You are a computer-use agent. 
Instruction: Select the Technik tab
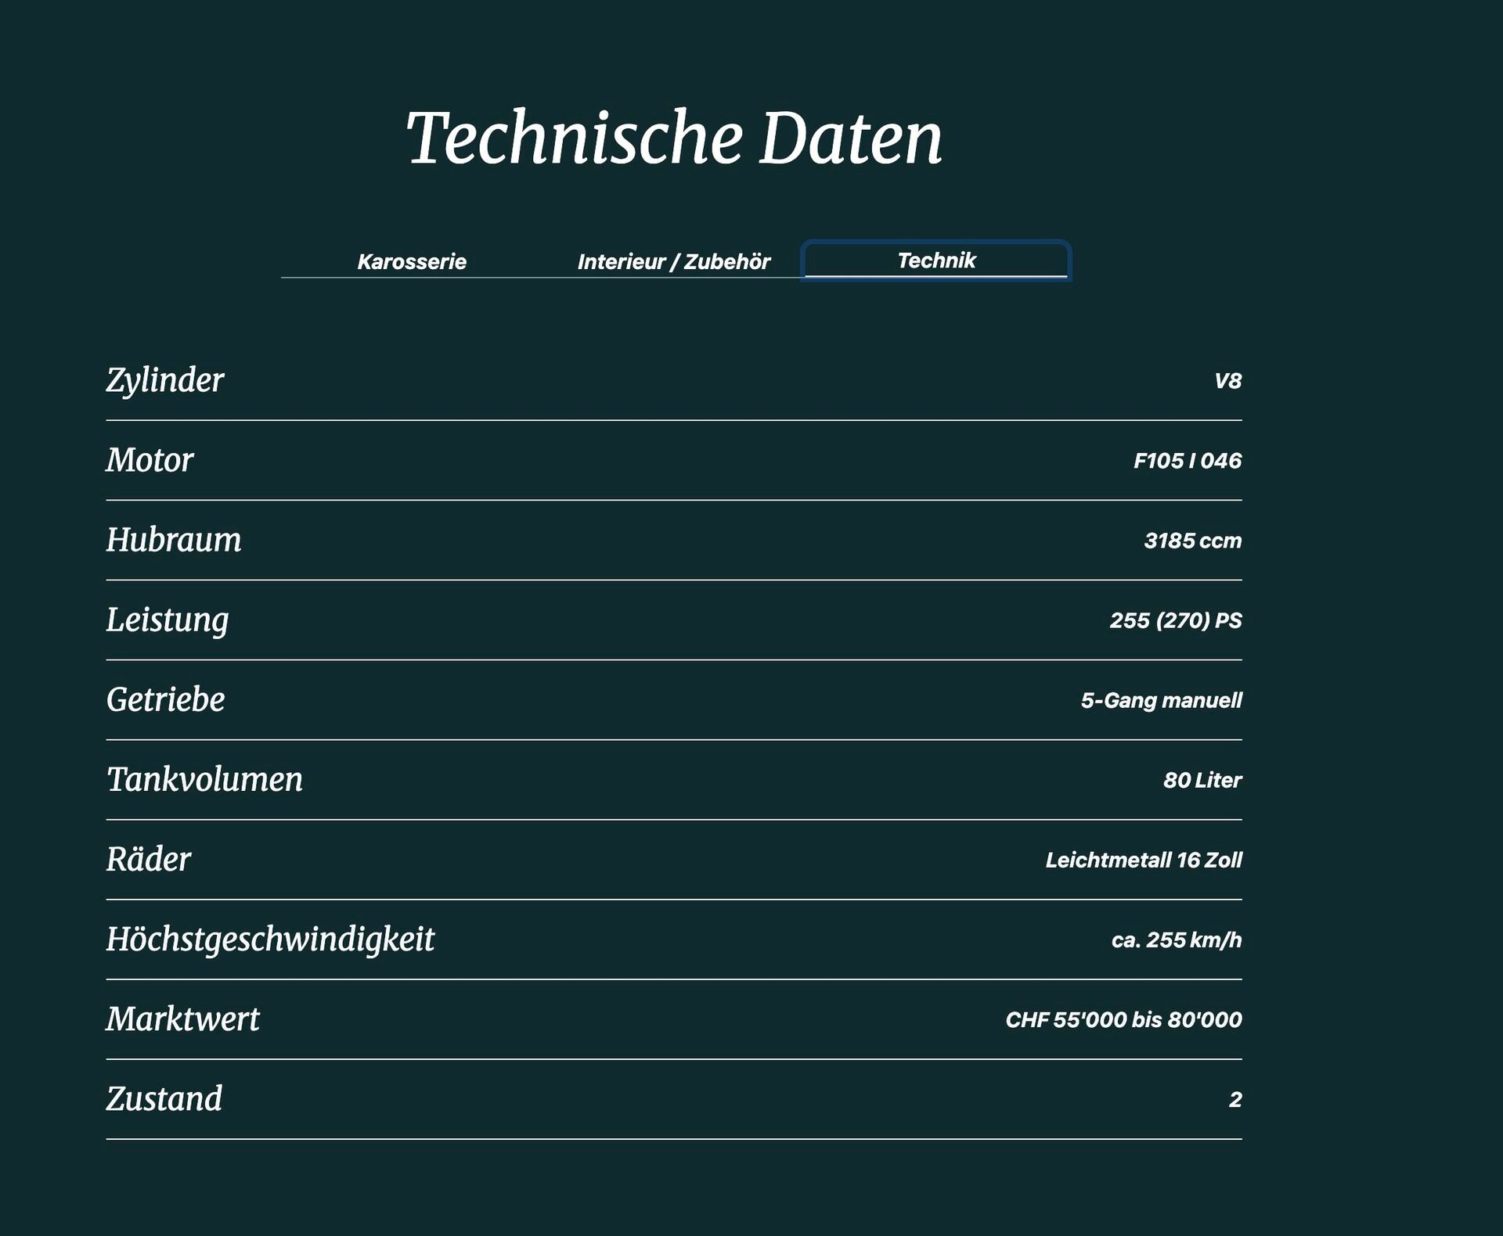(x=936, y=260)
